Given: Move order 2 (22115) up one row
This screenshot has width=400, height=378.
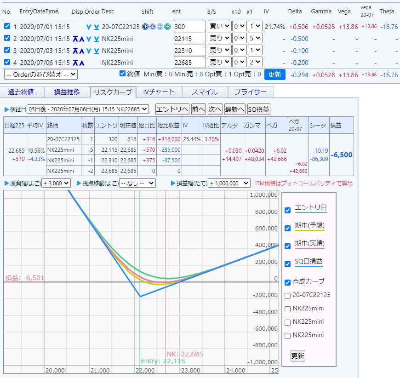Looking at the screenshot, I should click(82, 39).
